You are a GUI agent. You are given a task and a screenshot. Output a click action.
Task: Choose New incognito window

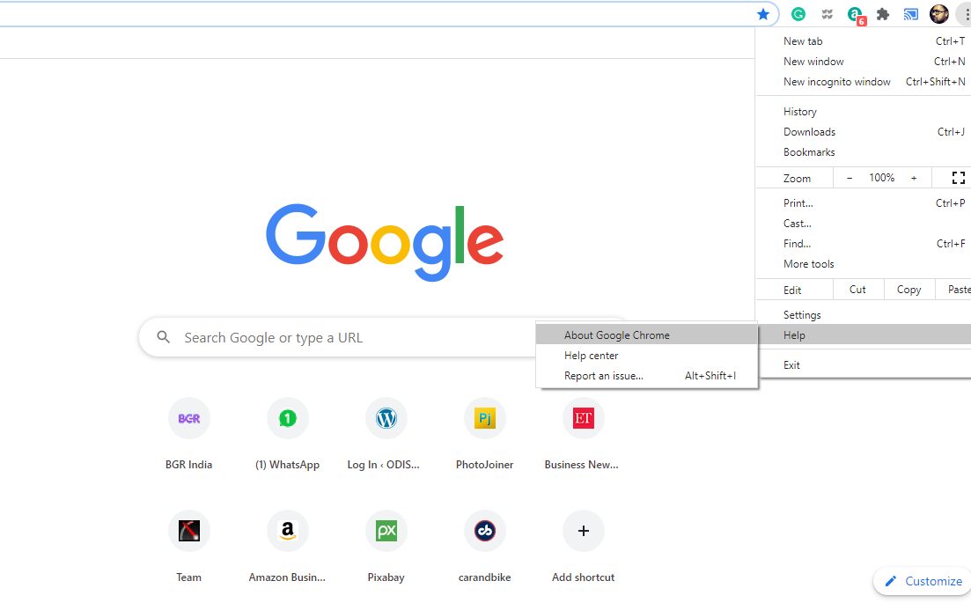point(836,82)
